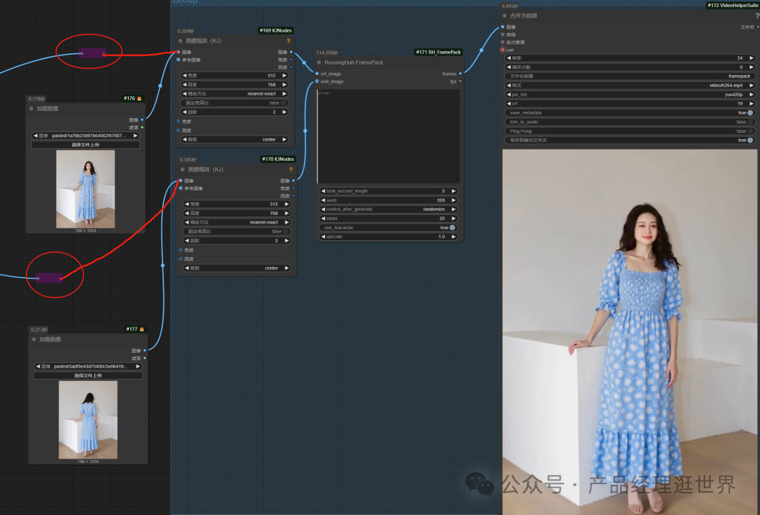Click the frames output port on FramePack

(x=460, y=74)
